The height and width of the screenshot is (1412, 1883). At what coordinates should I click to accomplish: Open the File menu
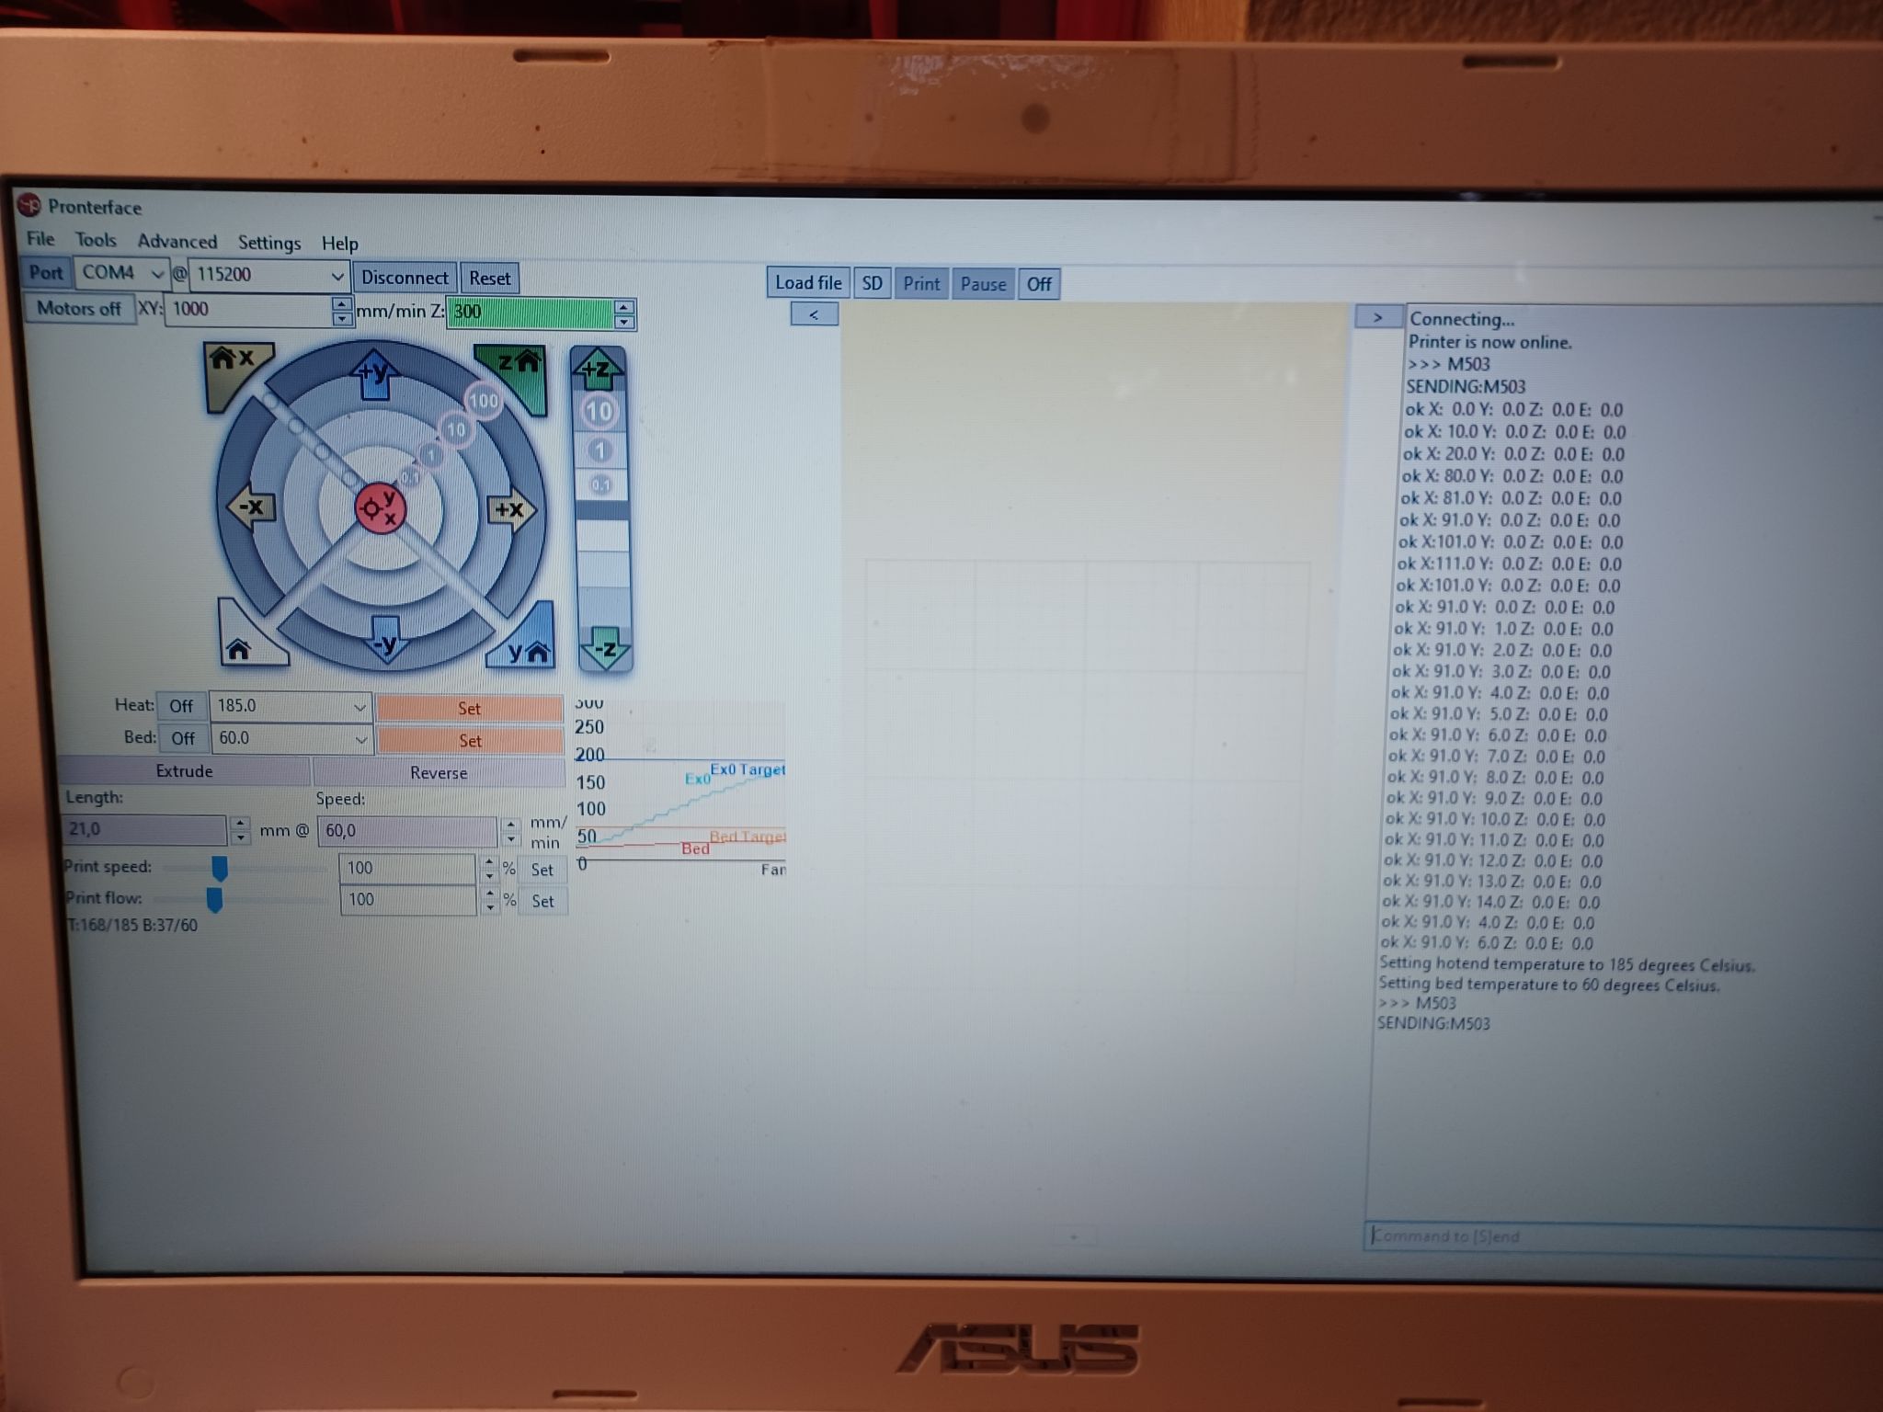(40, 239)
